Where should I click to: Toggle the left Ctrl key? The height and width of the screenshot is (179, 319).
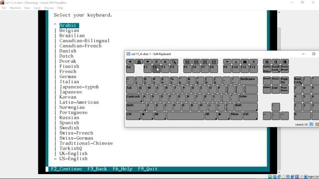133,116
